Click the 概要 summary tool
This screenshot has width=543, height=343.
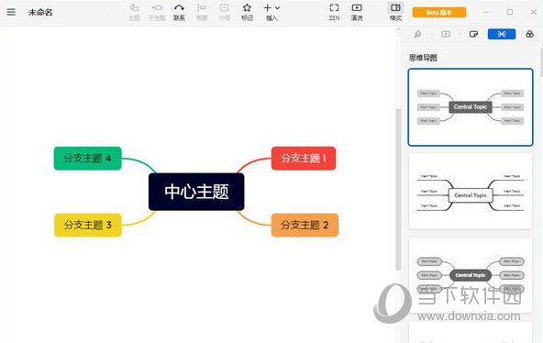pyautogui.click(x=202, y=12)
